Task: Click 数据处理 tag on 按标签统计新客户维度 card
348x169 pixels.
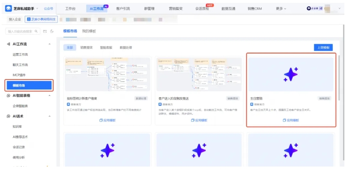Action: (141, 98)
